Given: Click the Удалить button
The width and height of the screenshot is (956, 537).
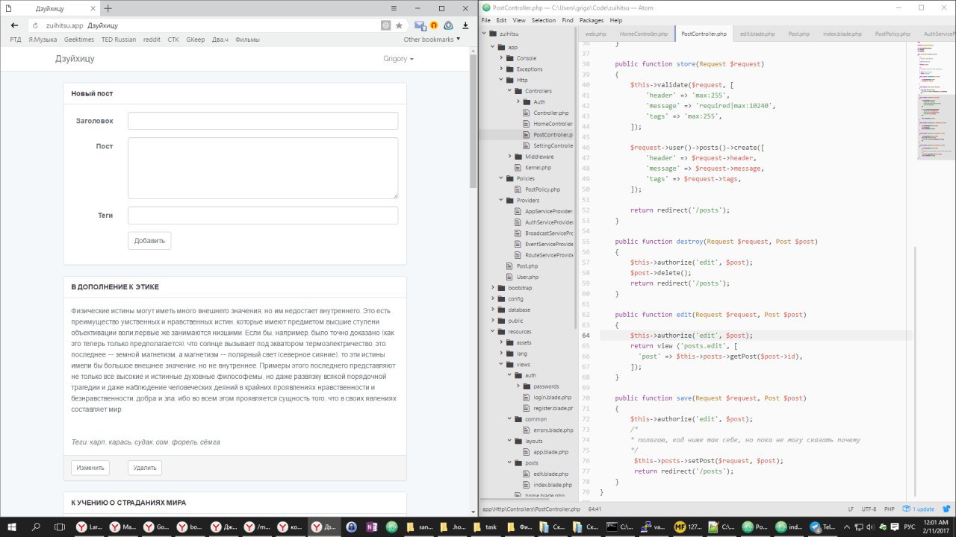Looking at the screenshot, I should point(145,468).
